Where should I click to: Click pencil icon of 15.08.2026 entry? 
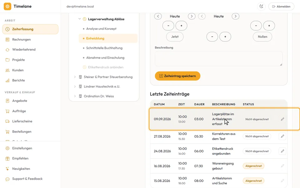(x=282, y=181)
